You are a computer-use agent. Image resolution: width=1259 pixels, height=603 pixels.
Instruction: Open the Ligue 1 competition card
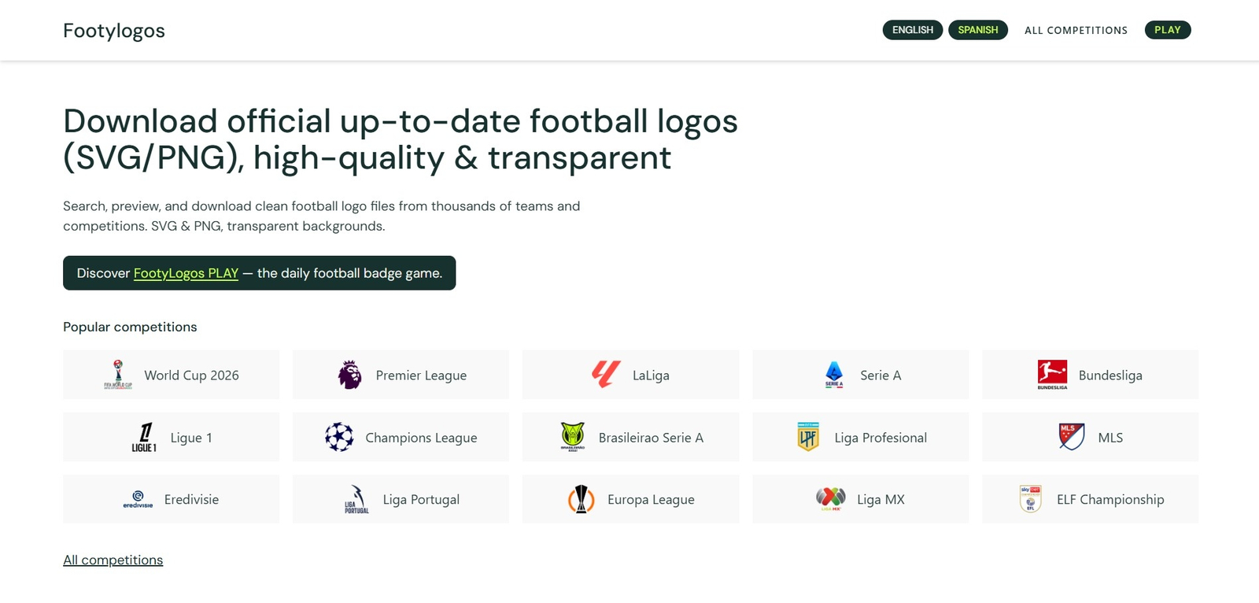click(171, 437)
